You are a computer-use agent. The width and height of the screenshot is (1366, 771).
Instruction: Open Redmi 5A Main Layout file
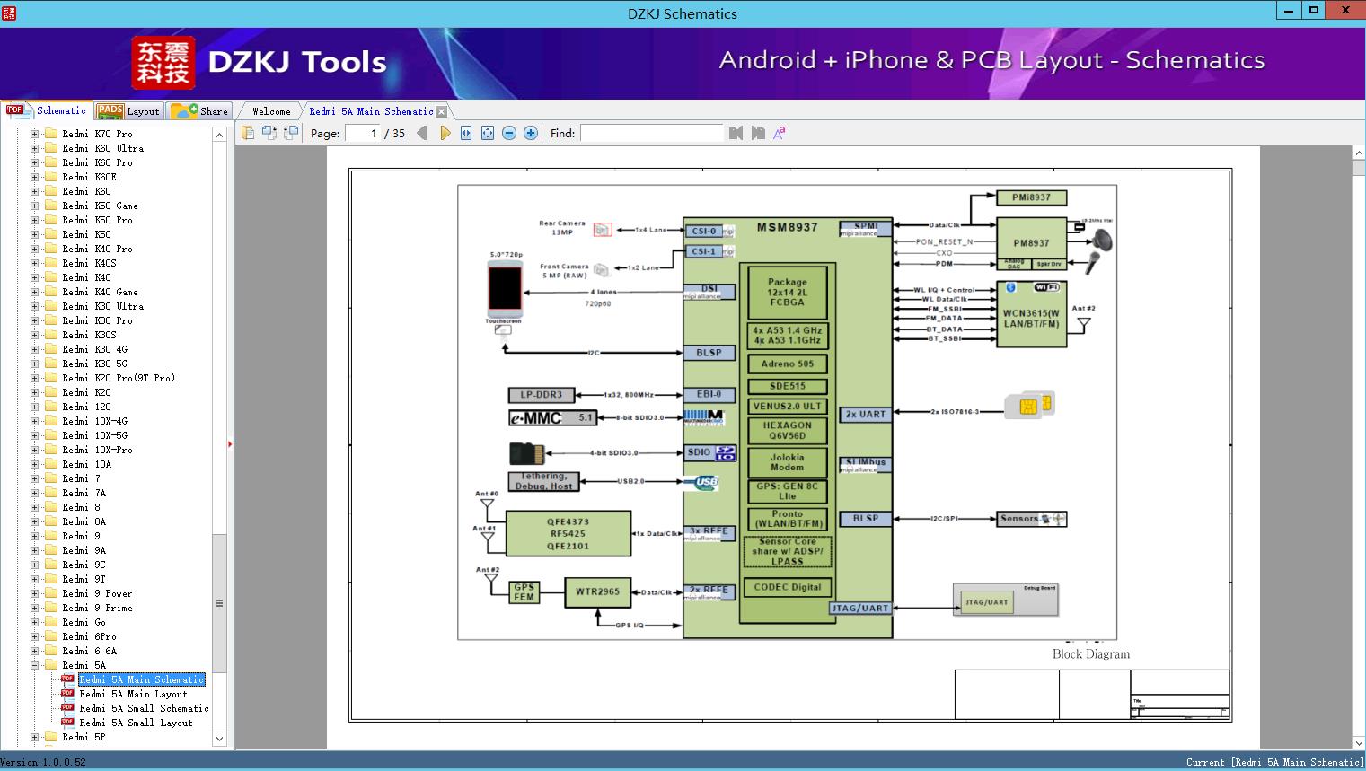point(133,694)
